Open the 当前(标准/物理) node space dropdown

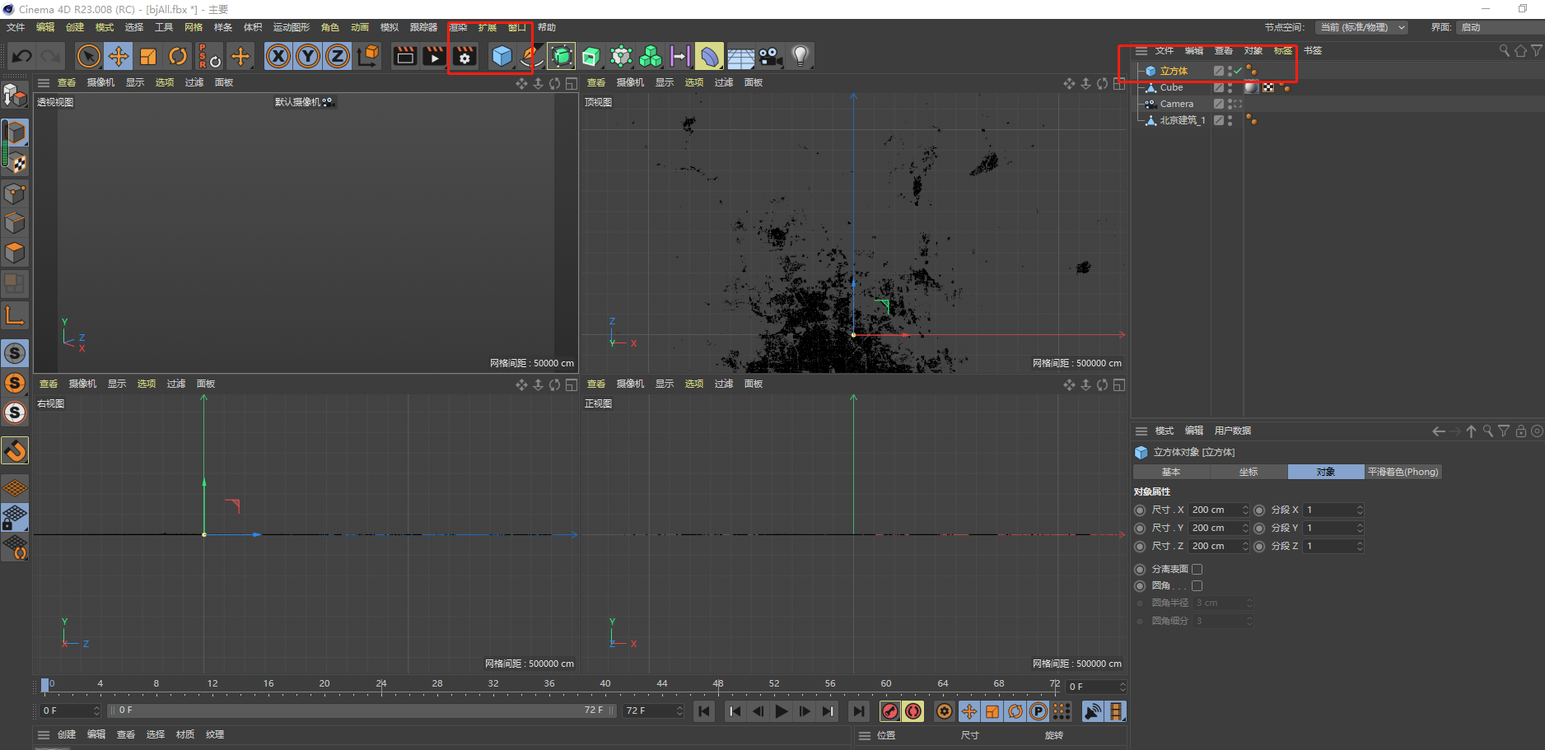[x=1362, y=27]
